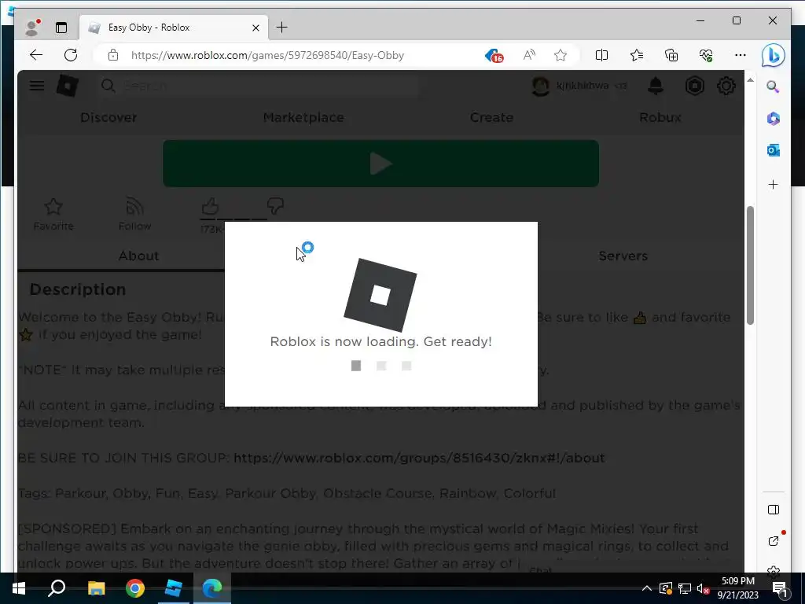Open Microsoft 365 sidebar icon
Screen dimensions: 805x604
(774, 119)
